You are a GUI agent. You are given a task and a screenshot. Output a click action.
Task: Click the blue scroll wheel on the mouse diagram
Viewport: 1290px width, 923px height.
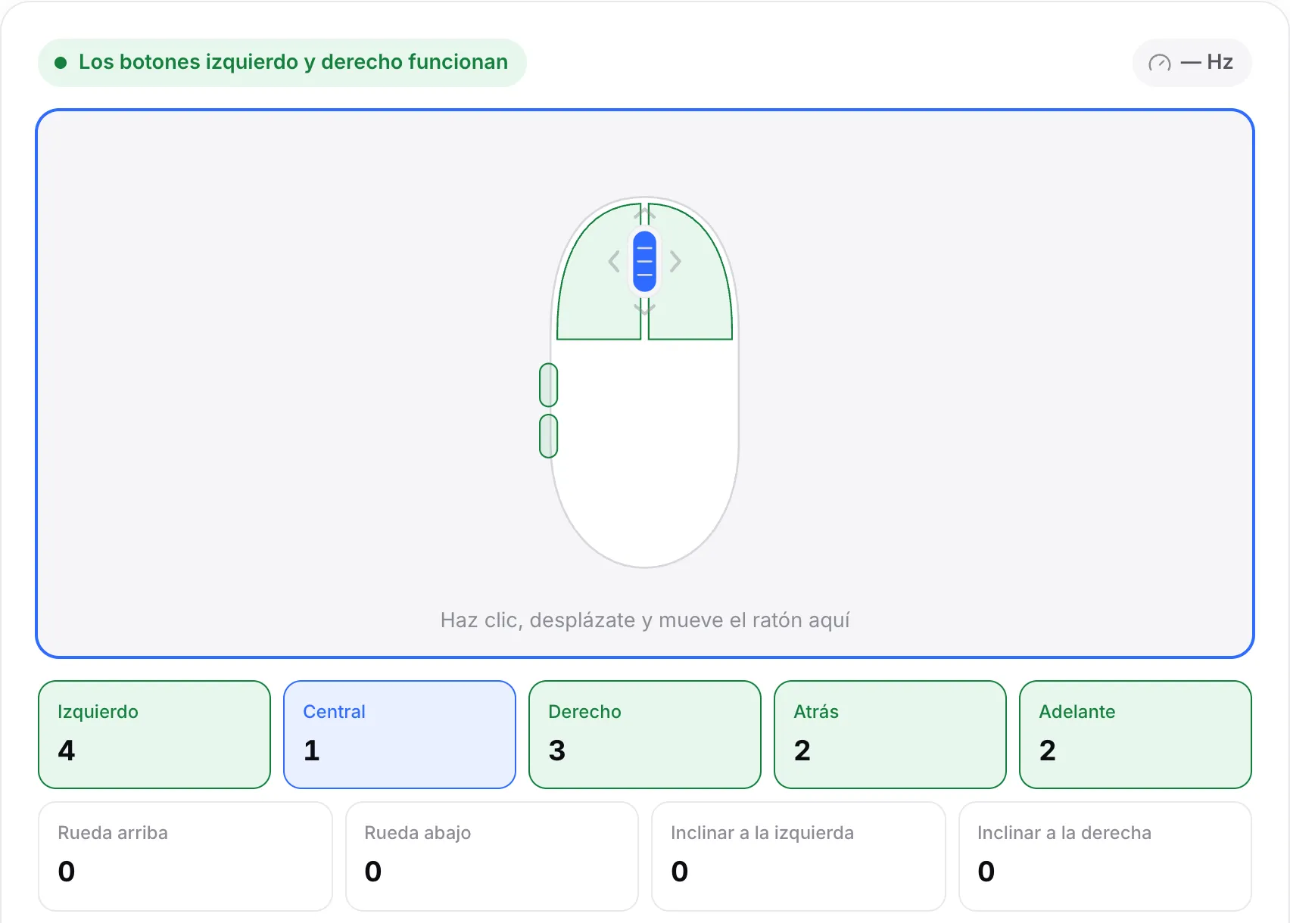point(644,262)
